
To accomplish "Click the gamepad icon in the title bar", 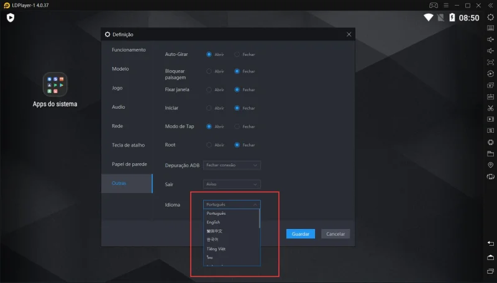I will pos(434,6).
